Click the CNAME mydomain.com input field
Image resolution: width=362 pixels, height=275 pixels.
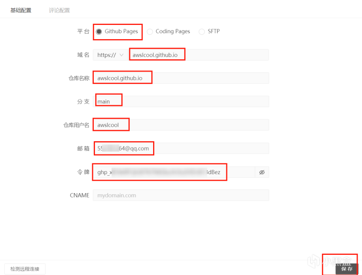tap(181, 195)
